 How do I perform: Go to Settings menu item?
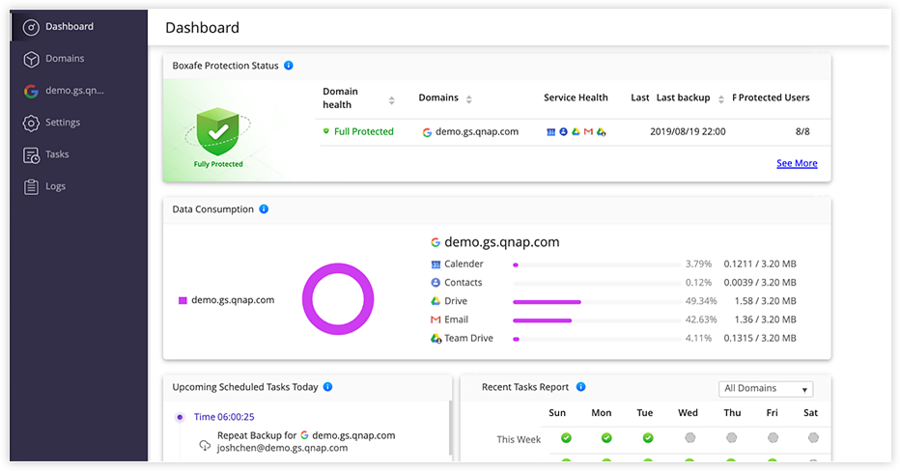click(63, 123)
